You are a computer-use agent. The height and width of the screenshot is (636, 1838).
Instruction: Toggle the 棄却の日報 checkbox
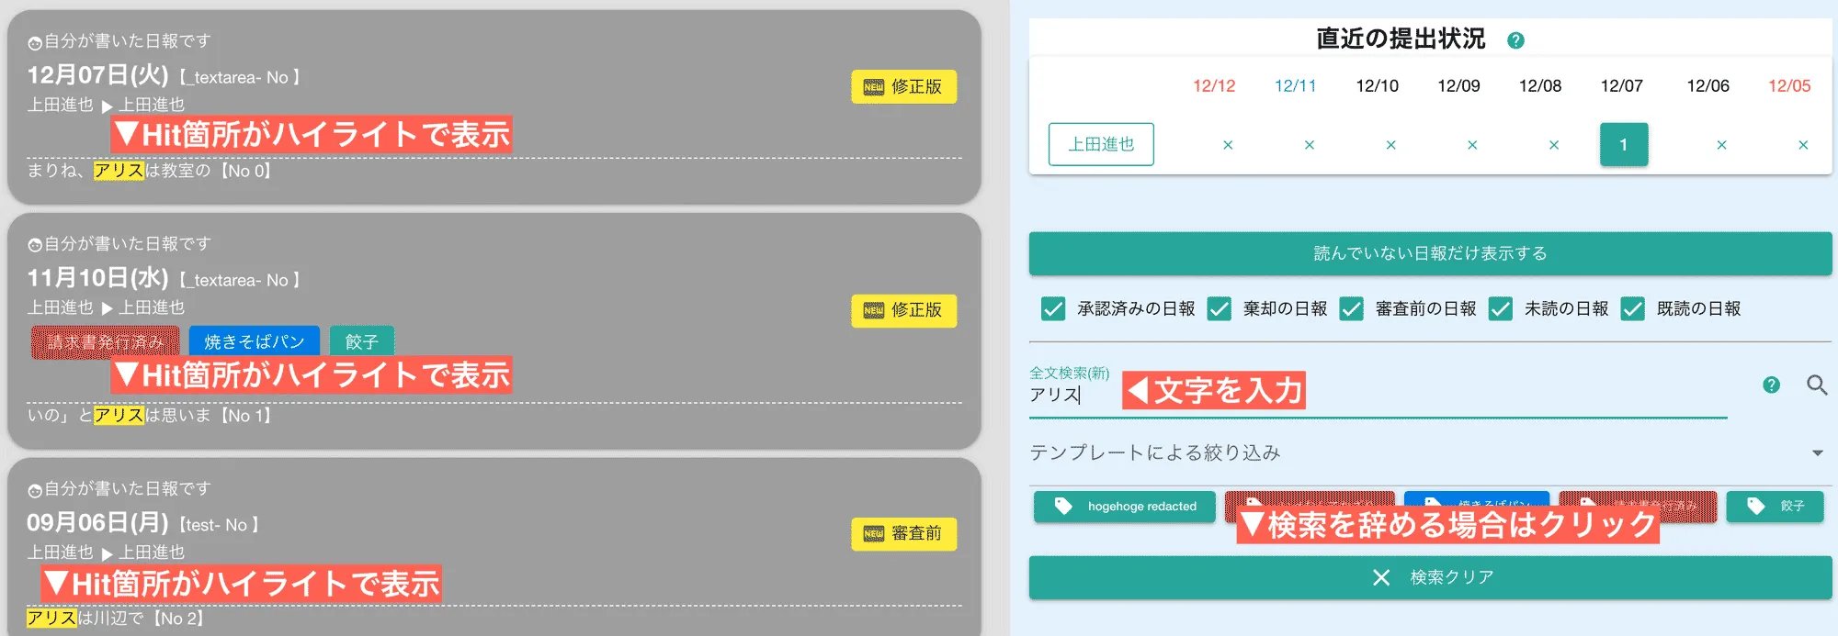click(x=1220, y=308)
